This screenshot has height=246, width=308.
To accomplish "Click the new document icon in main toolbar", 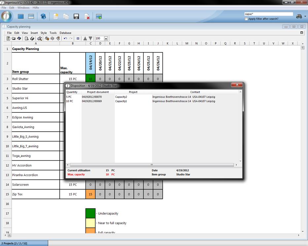I will tap(56, 16).
